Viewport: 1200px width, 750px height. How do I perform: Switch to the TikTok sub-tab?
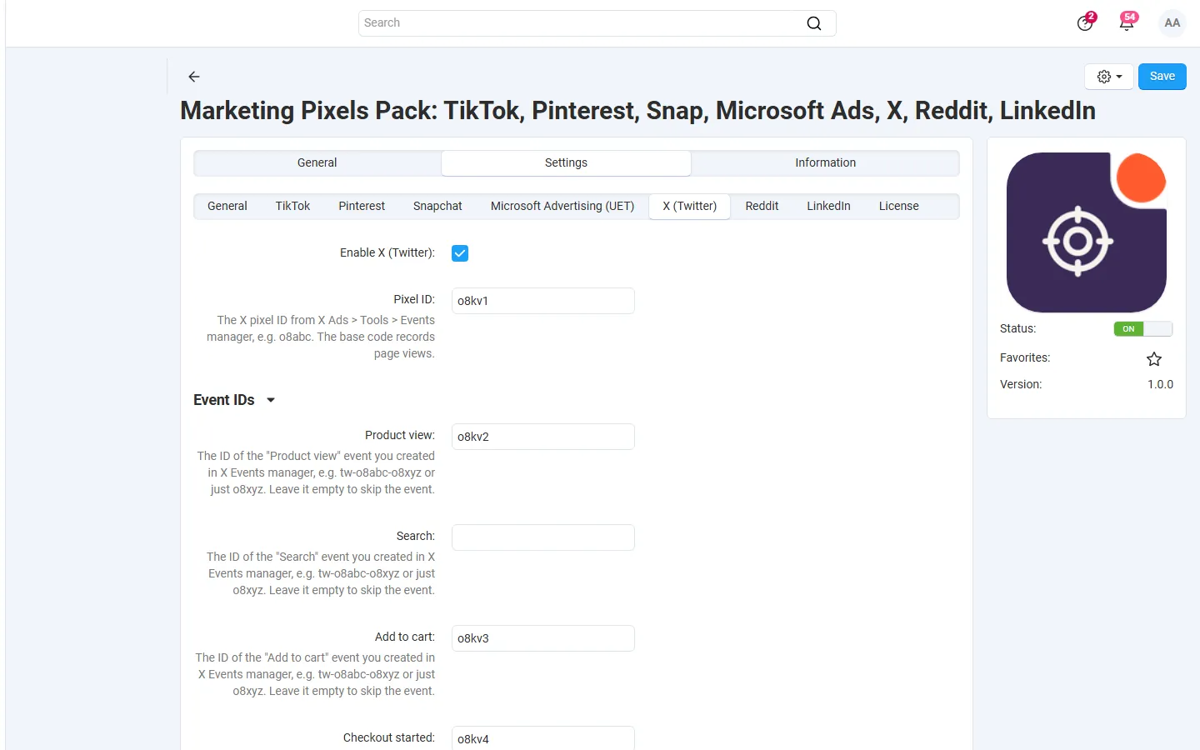pyautogui.click(x=292, y=207)
